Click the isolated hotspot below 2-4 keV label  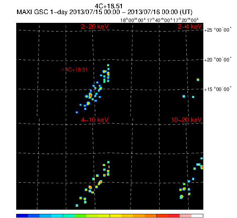(x=198, y=80)
